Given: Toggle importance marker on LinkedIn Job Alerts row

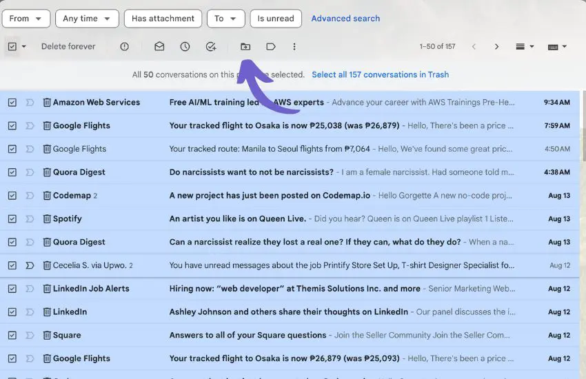Looking at the screenshot, I should coord(30,288).
